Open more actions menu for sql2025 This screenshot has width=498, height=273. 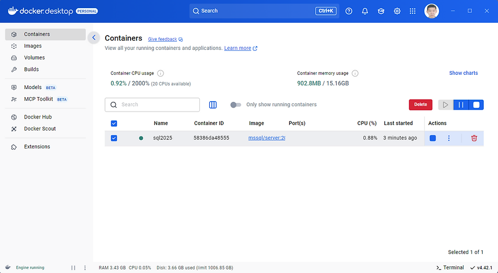click(x=449, y=138)
